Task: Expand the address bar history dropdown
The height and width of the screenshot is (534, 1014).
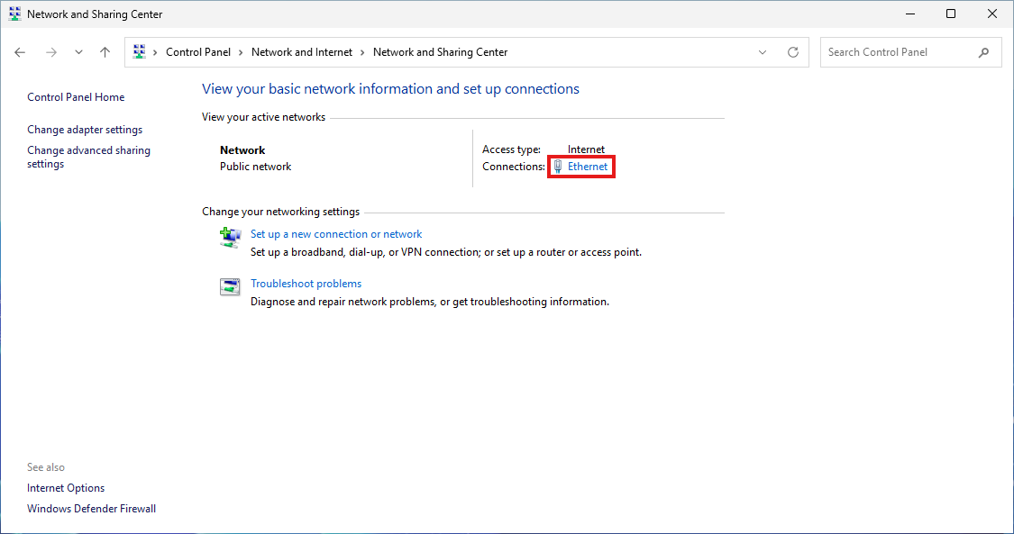Action: (x=763, y=52)
